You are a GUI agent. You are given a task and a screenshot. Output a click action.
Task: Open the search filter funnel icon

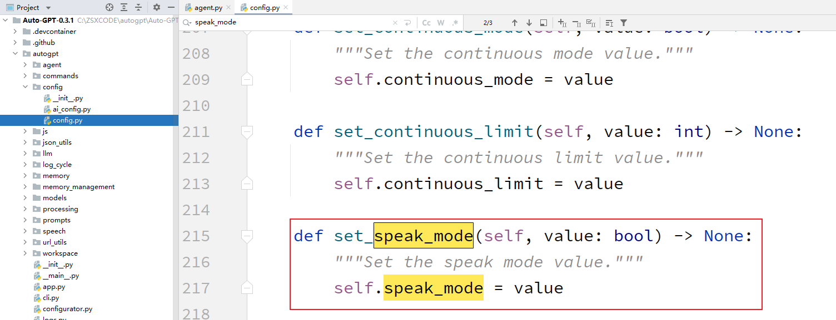click(x=624, y=23)
